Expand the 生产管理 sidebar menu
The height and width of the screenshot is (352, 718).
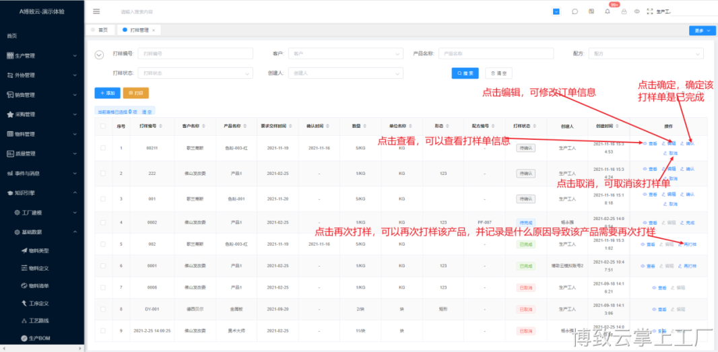point(42,56)
